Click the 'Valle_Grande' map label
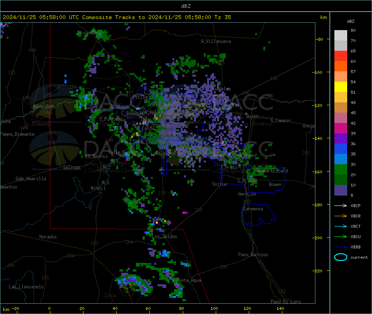This screenshot has width=372, height=314. [123, 152]
